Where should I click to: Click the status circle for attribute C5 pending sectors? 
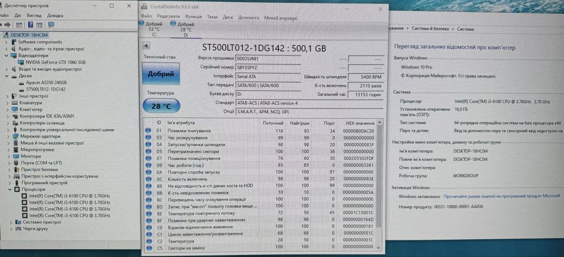click(148, 247)
